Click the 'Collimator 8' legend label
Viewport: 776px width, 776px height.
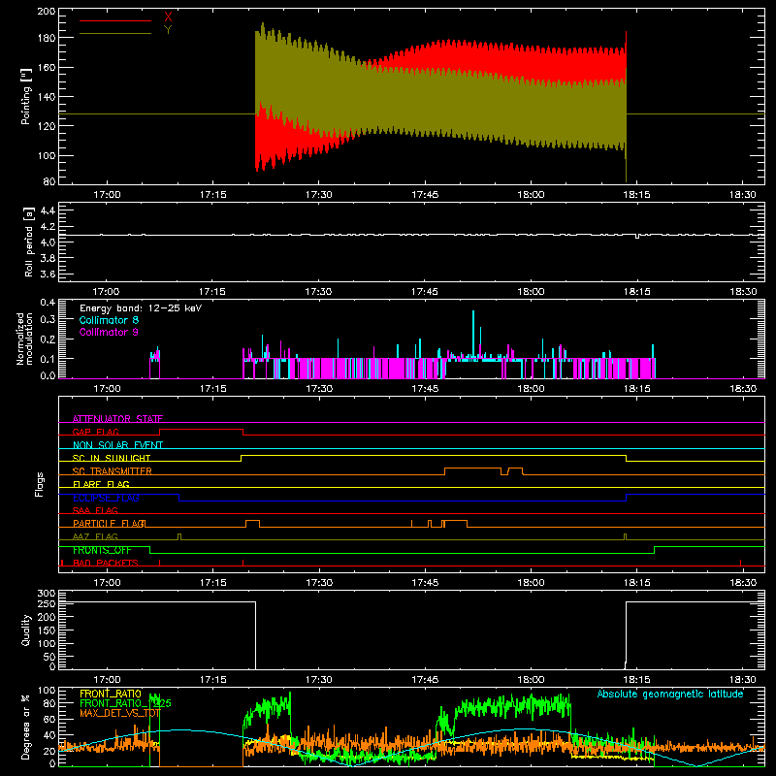pyautogui.click(x=109, y=320)
